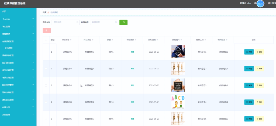Click sort arrows on 课程名称 column
This screenshot has width=276, height=126.
coord(71,40)
